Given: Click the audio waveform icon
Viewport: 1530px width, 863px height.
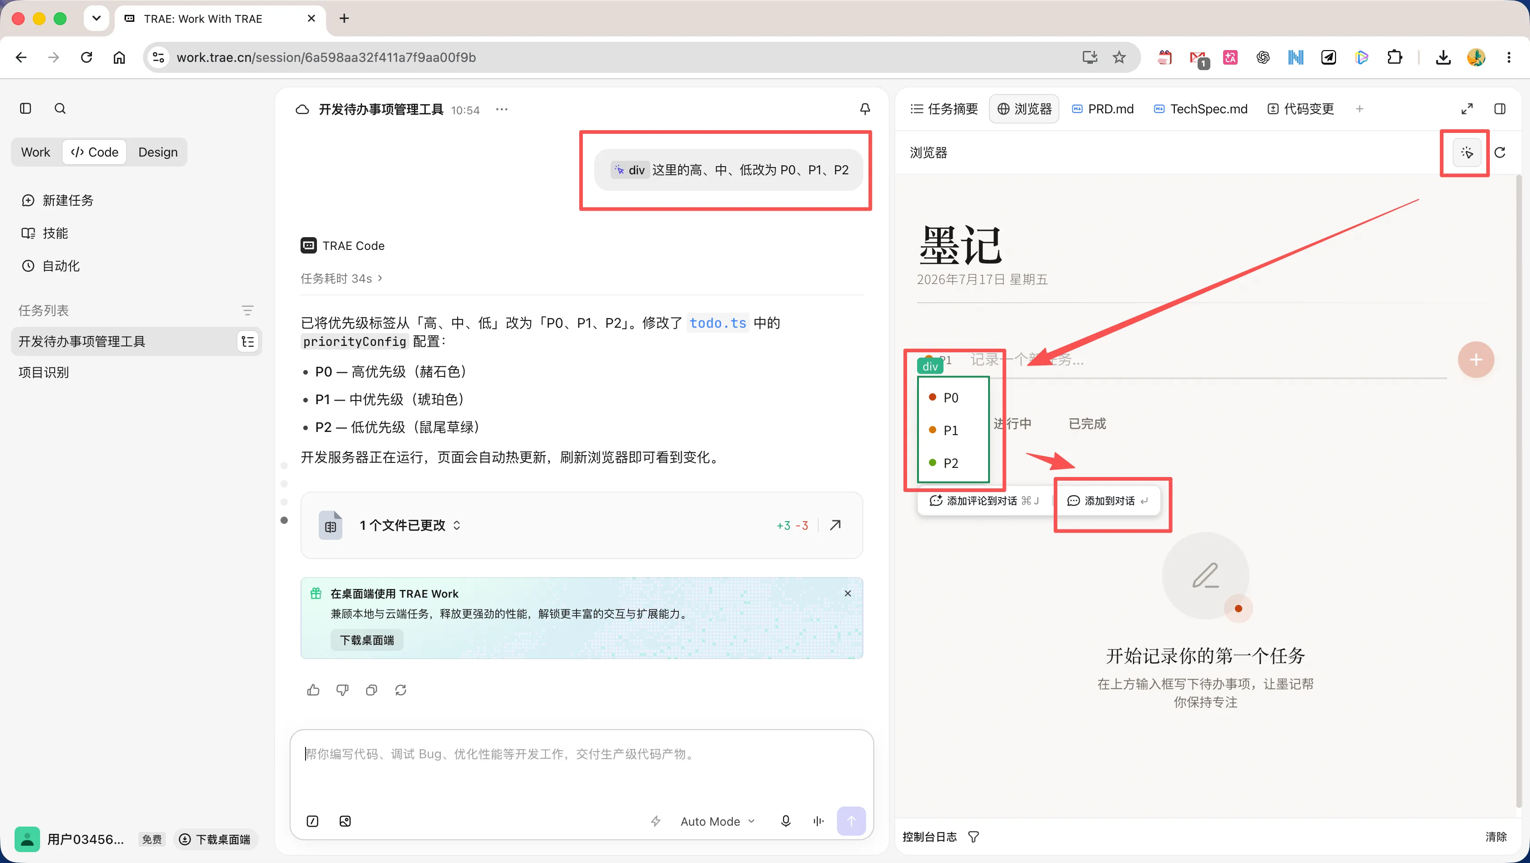Looking at the screenshot, I should pos(818,822).
